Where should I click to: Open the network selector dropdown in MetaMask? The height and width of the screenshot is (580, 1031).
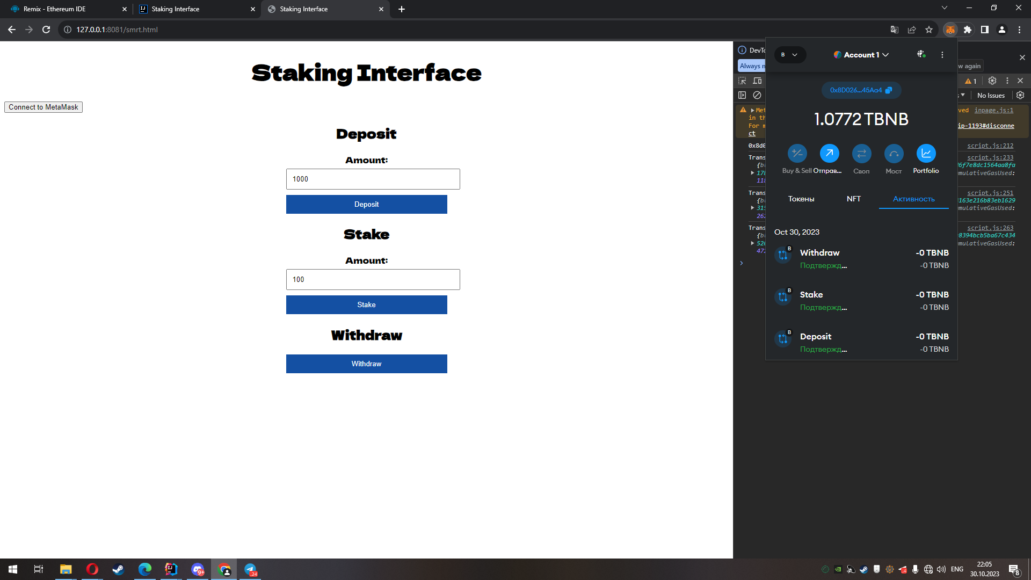pos(790,54)
